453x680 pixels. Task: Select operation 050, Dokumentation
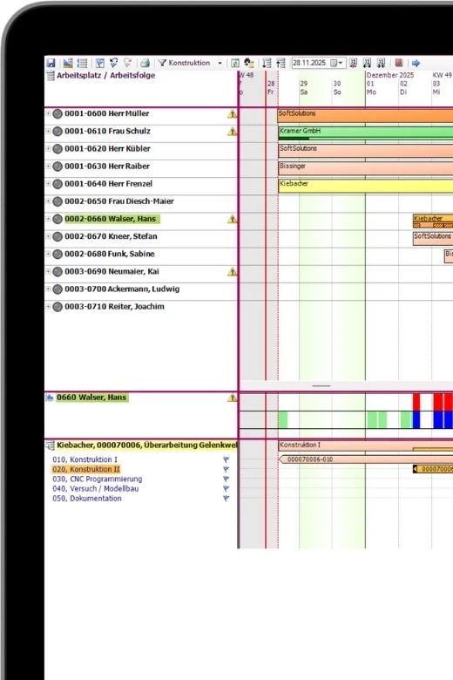(87, 499)
